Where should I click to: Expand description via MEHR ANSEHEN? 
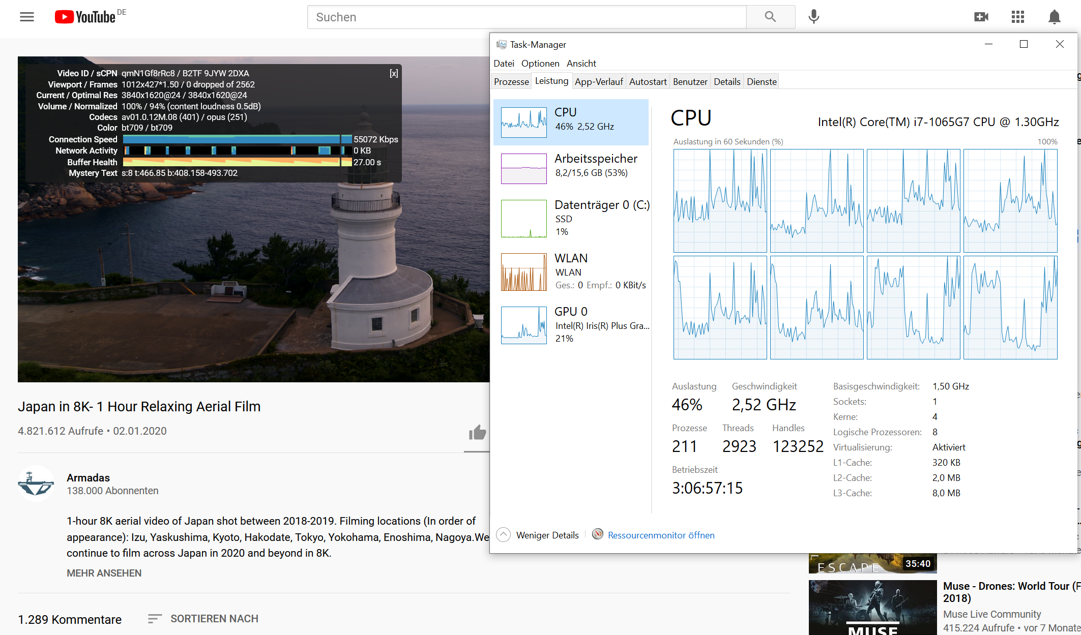pyautogui.click(x=104, y=573)
